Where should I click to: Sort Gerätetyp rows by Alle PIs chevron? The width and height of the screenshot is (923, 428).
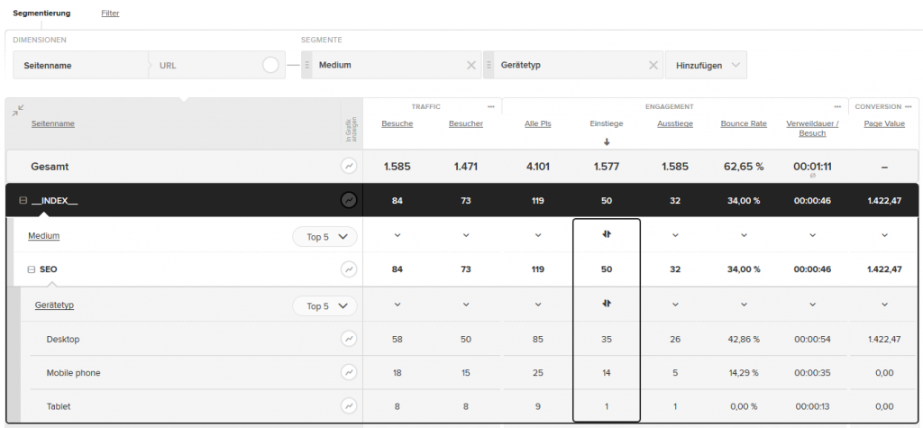pos(538,305)
